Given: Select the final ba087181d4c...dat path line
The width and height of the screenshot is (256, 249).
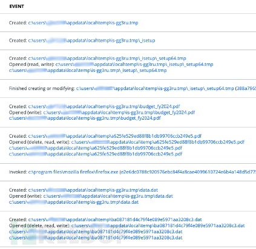Looking at the screenshot, I should (x=96, y=238).
